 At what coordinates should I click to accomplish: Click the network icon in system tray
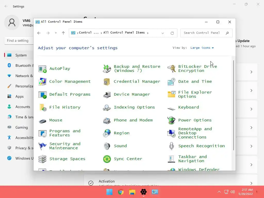(226, 192)
